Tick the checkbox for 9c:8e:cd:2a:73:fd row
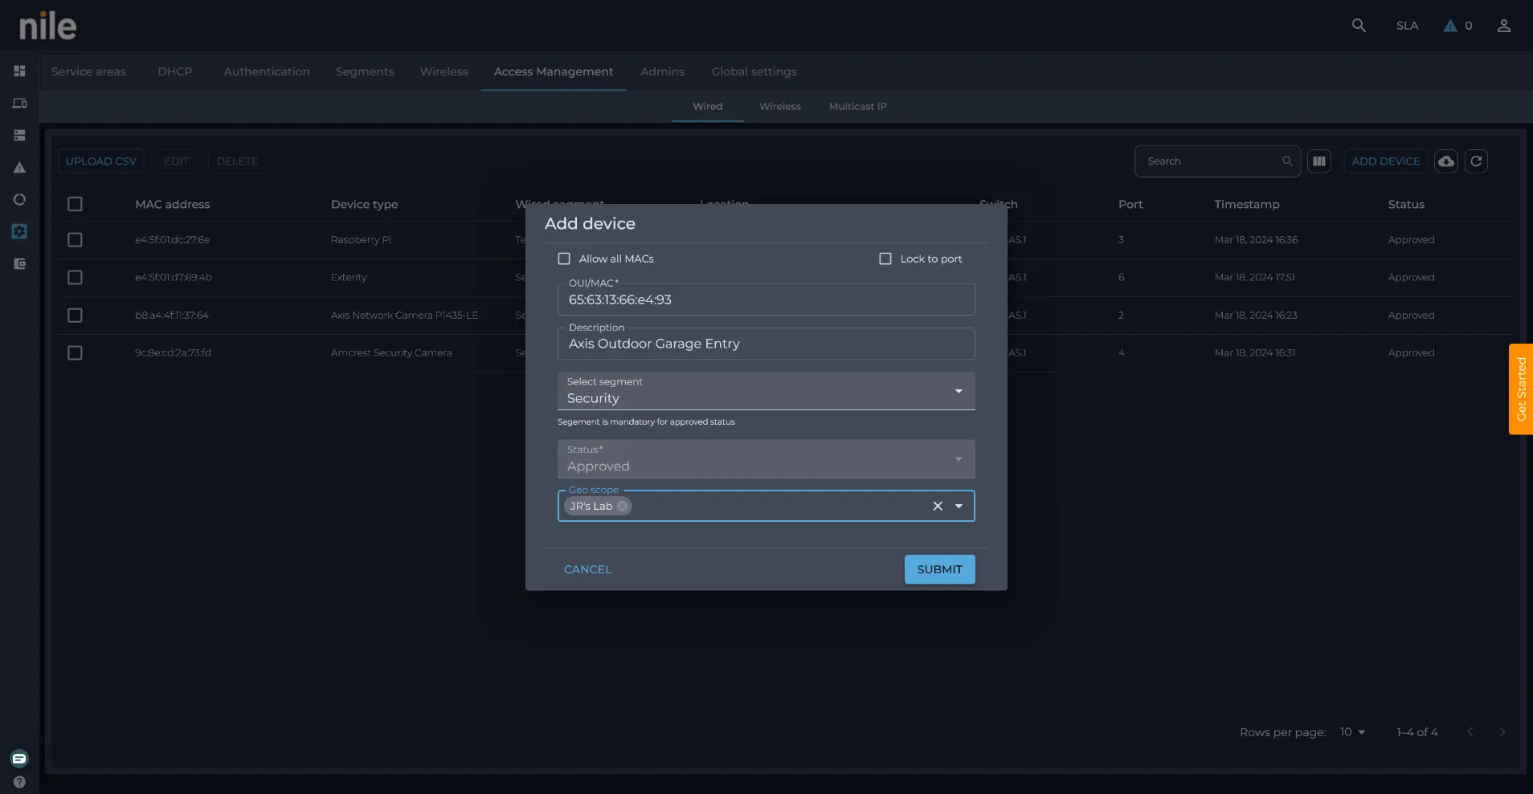Image resolution: width=1533 pixels, height=794 pixels. 75,353
